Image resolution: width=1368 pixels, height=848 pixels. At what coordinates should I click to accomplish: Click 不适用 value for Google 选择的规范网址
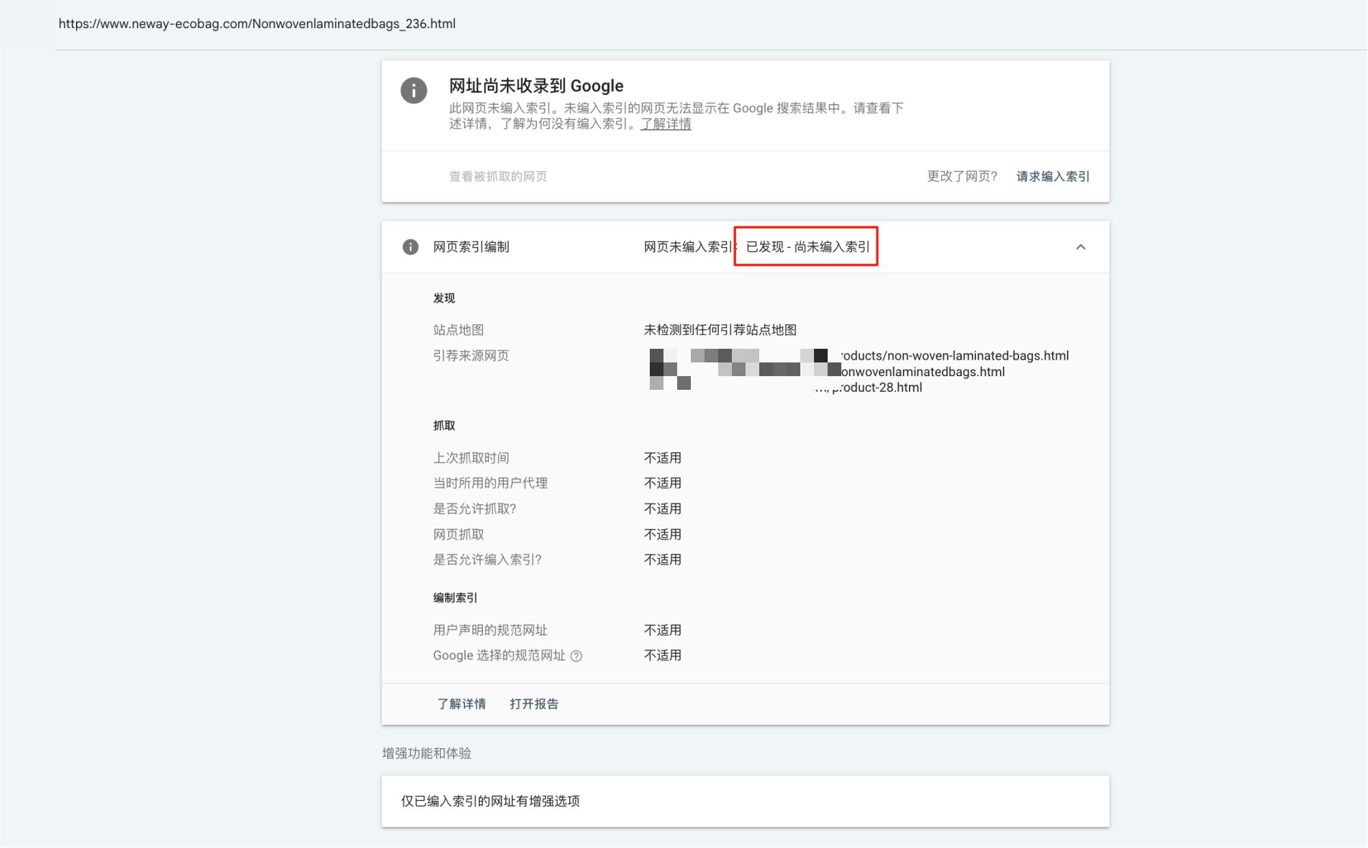pos(663,655)
